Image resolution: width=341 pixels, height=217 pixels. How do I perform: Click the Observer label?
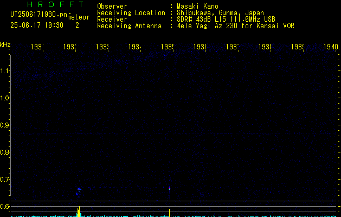[x=112, y=7]
